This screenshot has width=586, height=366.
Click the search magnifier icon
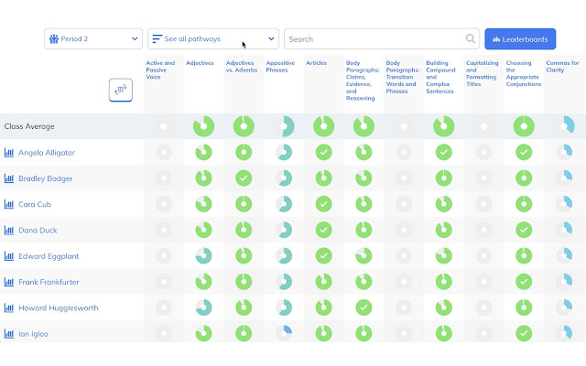[471, 39]
